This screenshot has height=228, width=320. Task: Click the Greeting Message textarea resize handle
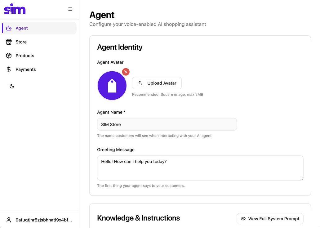301,178
